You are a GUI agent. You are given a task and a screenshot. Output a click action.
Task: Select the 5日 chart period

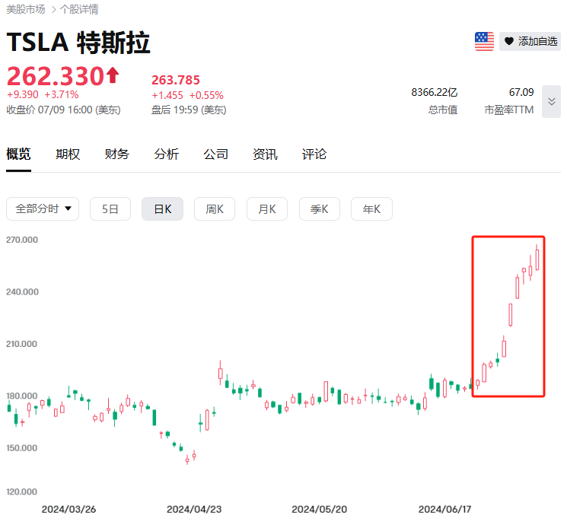pos(110,208)
